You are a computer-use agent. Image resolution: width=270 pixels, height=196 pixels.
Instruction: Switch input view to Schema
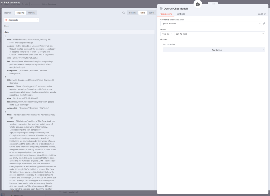133,13
